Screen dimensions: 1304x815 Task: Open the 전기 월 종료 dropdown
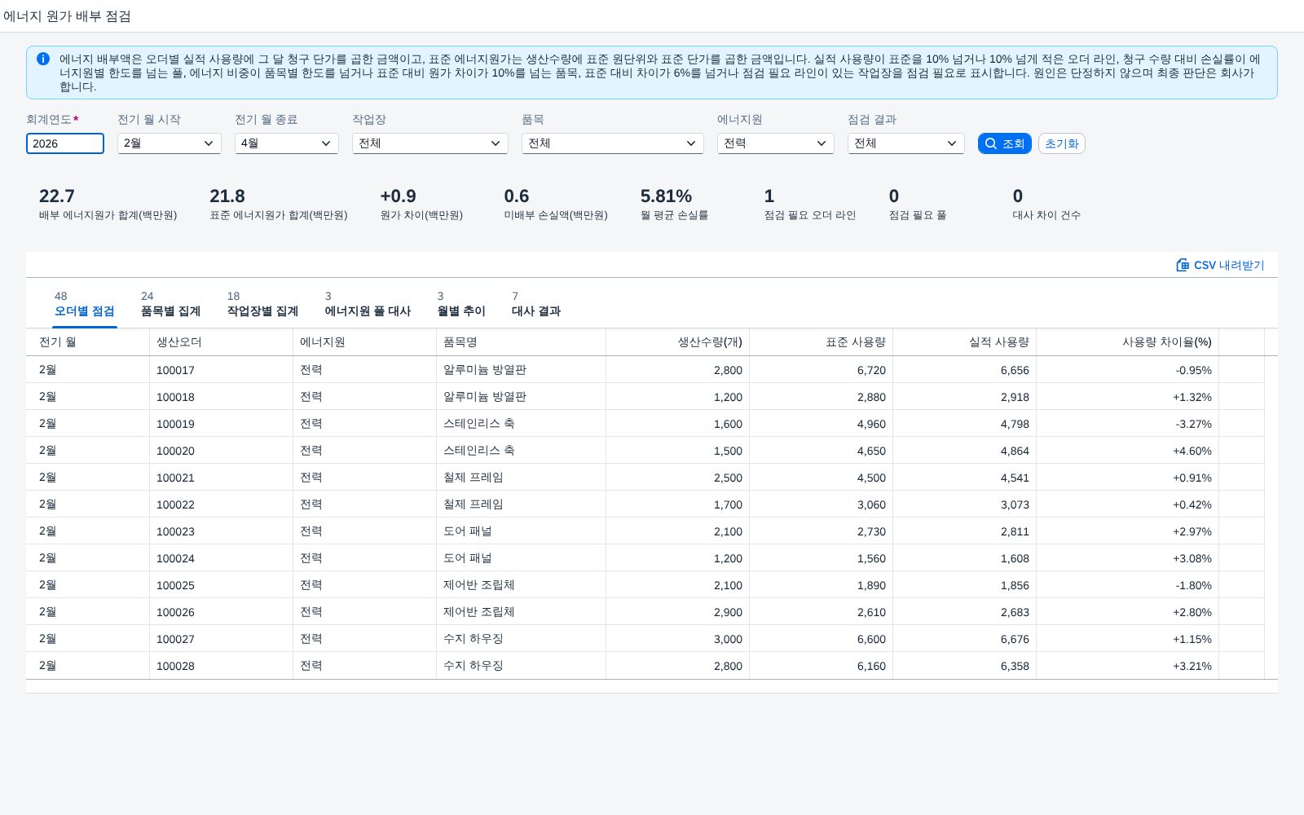pyautogui.click(x=287, y=143)
